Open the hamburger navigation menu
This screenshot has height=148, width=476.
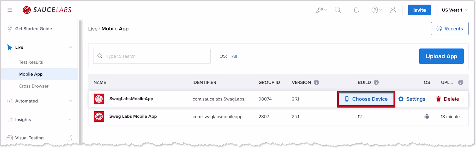click(10, 10)
